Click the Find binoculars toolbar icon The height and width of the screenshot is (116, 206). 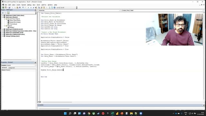coord(20,8)
